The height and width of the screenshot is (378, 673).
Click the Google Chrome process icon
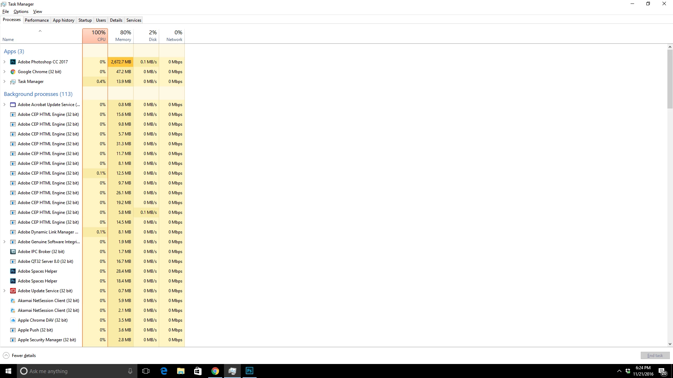coord(13,72)
